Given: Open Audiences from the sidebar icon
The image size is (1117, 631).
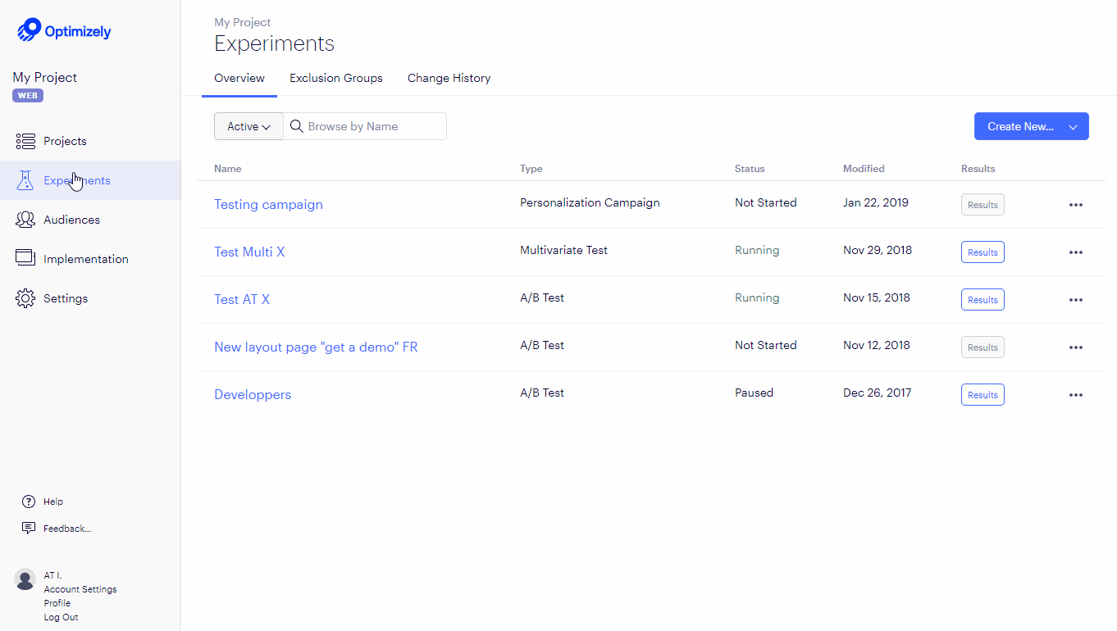Looking at the screenshot, I should [x=25, y=219].
